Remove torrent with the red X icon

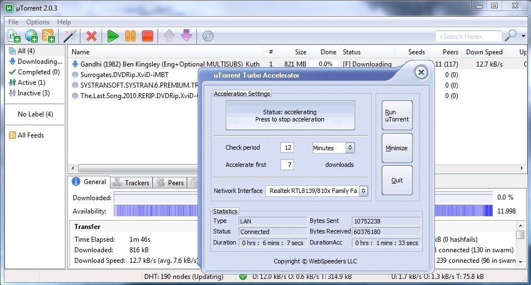(x=92, y=36)
